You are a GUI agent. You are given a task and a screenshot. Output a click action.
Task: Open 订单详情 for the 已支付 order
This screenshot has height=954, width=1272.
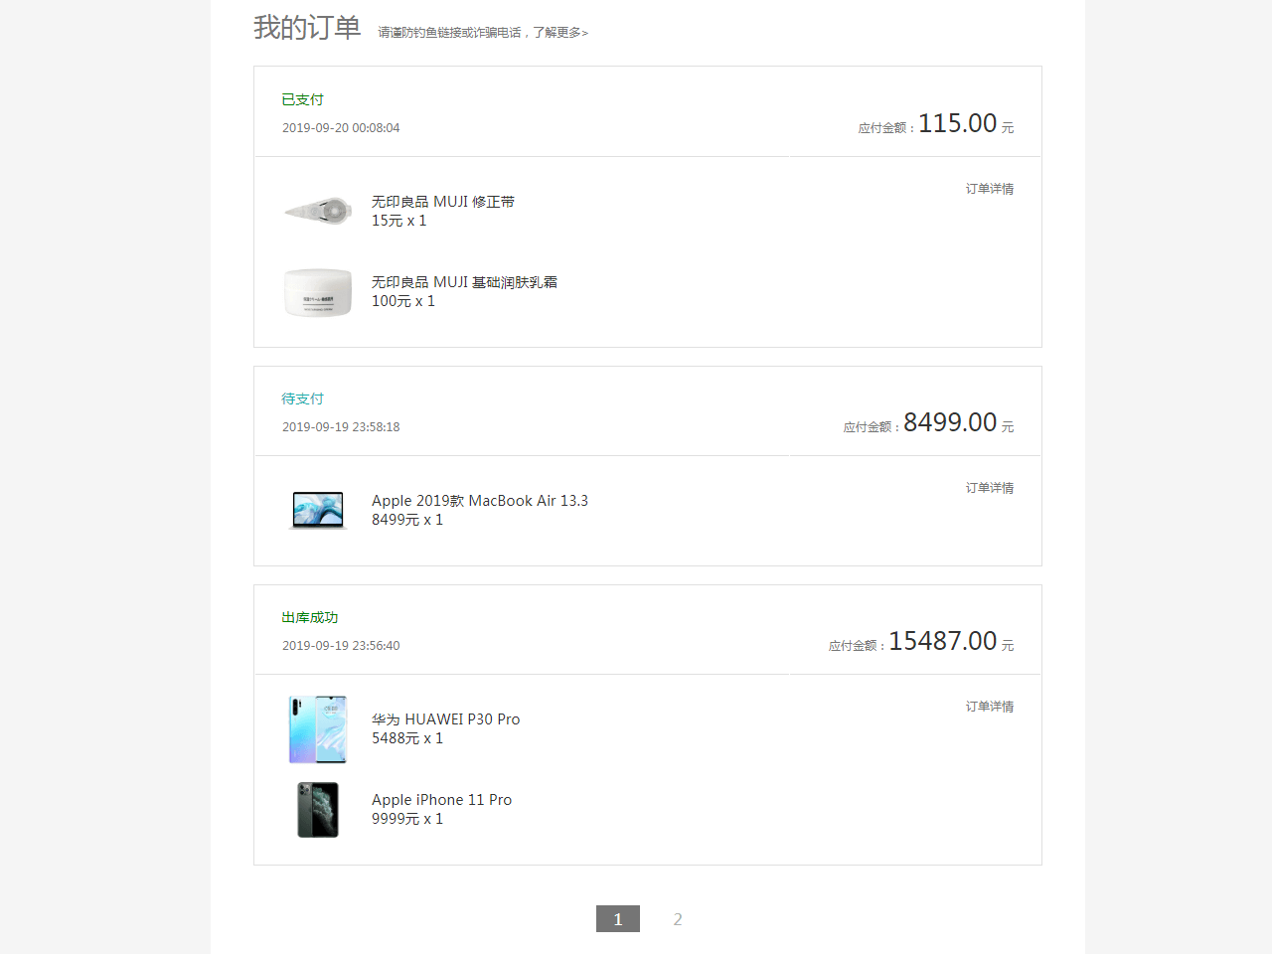tap(990, 189)
